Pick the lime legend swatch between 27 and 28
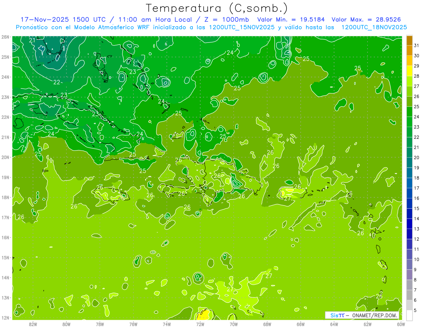The width and height of the screenshot is (426, 329). tap(409, 81)
